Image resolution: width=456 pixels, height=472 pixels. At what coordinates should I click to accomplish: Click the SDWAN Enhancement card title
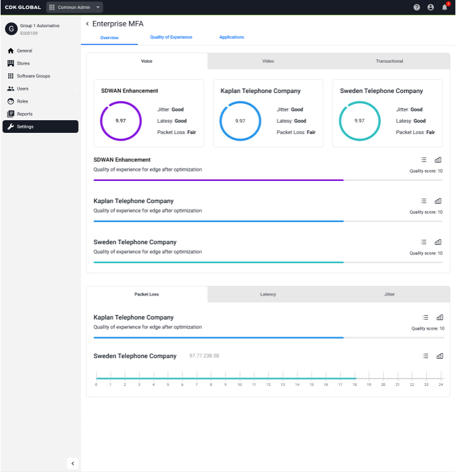pos(130,90)
